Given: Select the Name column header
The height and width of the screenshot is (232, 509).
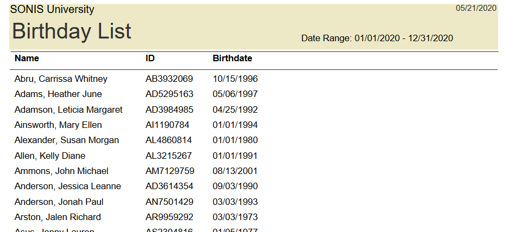Looking at the screenshot, I should (27, 58).
